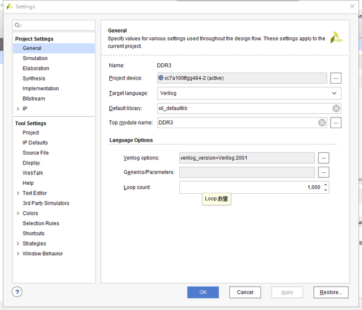Select Strategies settings
This screenshot has height=310, width=362.
34,243
